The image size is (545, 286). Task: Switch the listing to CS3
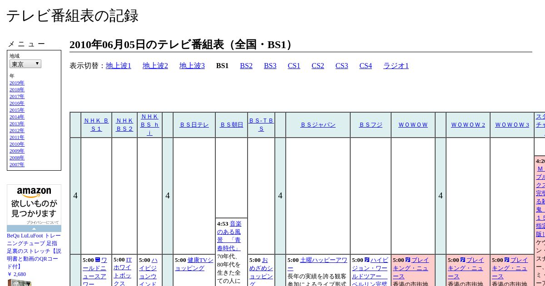tap(342, 66)
